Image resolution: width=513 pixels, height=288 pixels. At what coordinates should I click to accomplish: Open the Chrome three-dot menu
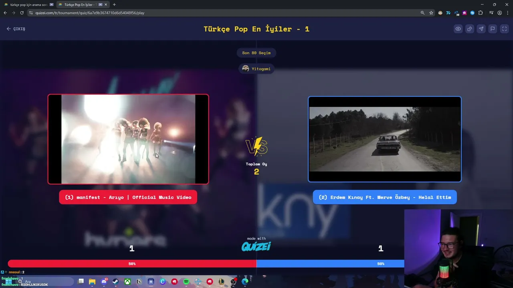coord(507,13)
